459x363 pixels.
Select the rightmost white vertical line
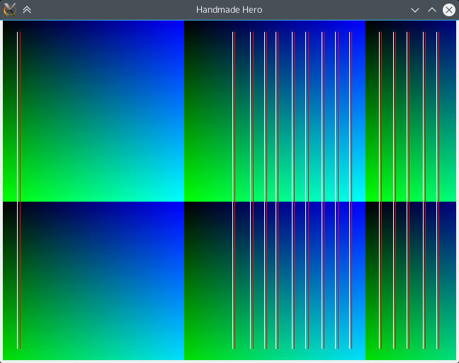pyautogui.click(x=437, y=142)
